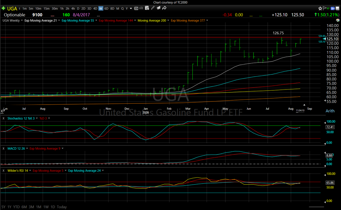341x210 pixels.
Task: Select the 1m timeframe
Action: (x=24, y=9)
